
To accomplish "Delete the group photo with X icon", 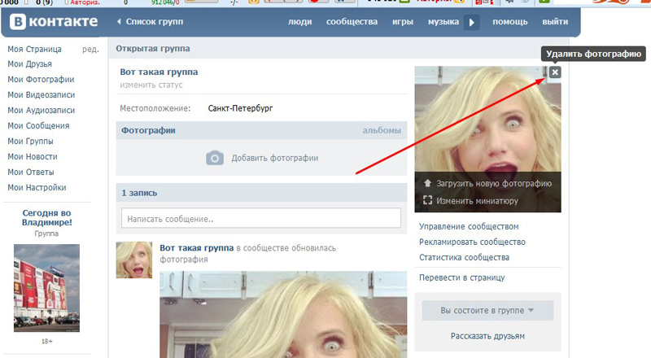I will [555, 72].
